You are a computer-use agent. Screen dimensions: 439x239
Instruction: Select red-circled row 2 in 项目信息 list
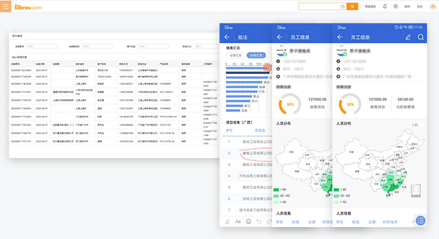click(248, 153)
